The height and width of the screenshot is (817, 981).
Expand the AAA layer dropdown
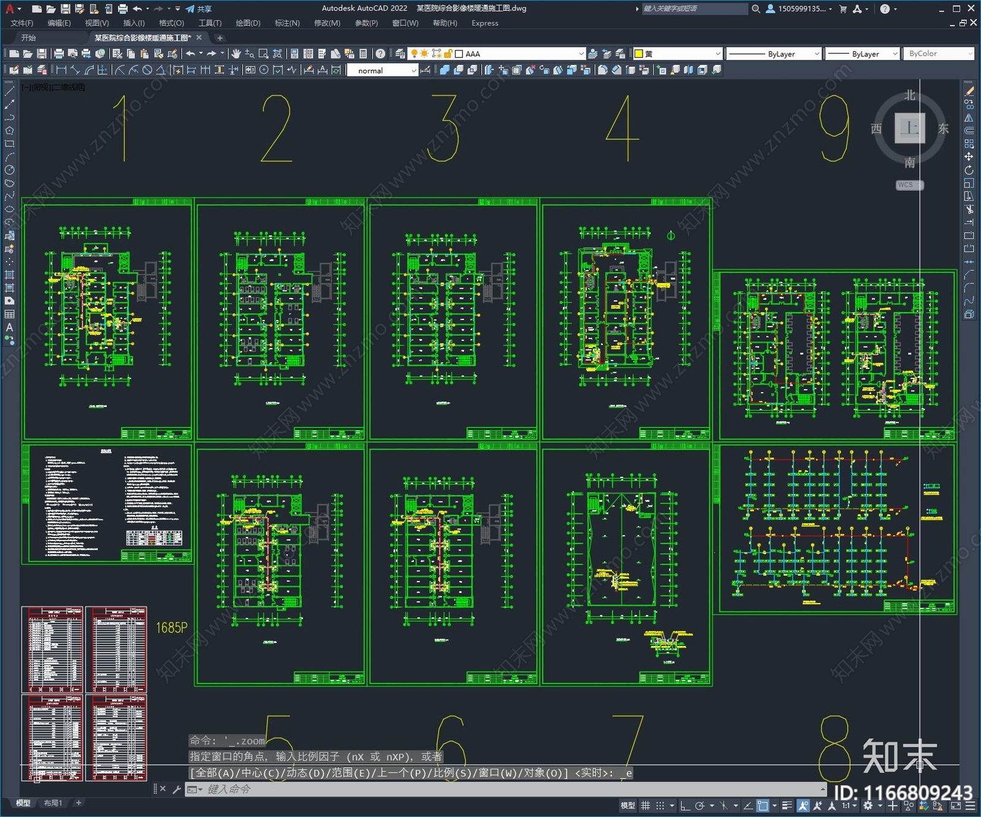[581, 54]
